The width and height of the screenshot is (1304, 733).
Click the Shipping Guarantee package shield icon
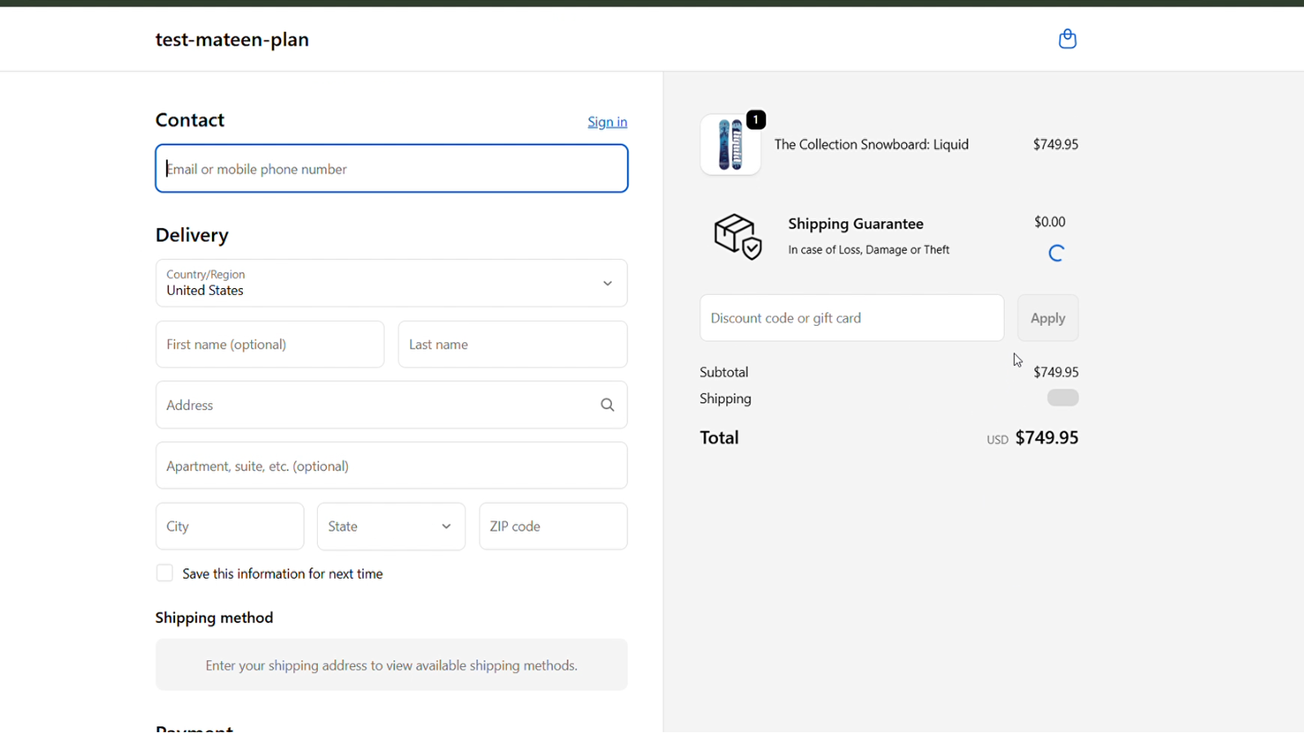pos(738,237)
